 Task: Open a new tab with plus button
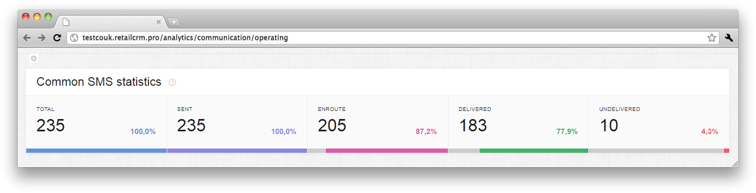tap(174, 22)
